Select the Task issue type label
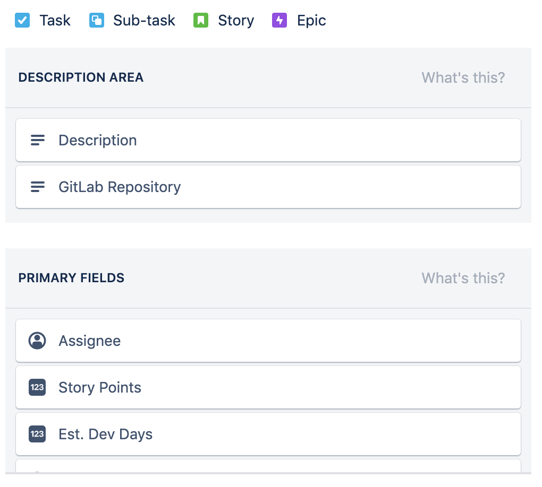The width and height of the screenshot is (542, 487). click(55, 20)
